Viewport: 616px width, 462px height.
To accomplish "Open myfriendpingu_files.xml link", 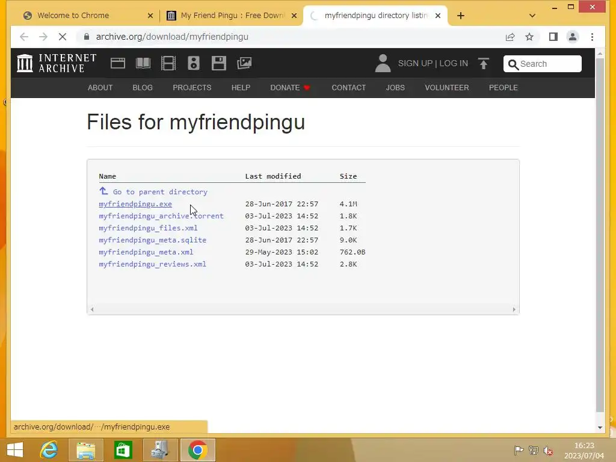I will point(148,228).
